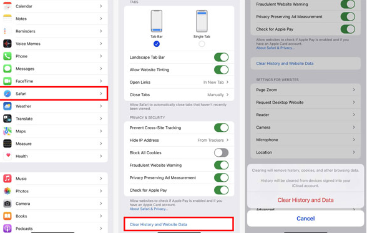Tap the Safari compass icon

point(7,94)
